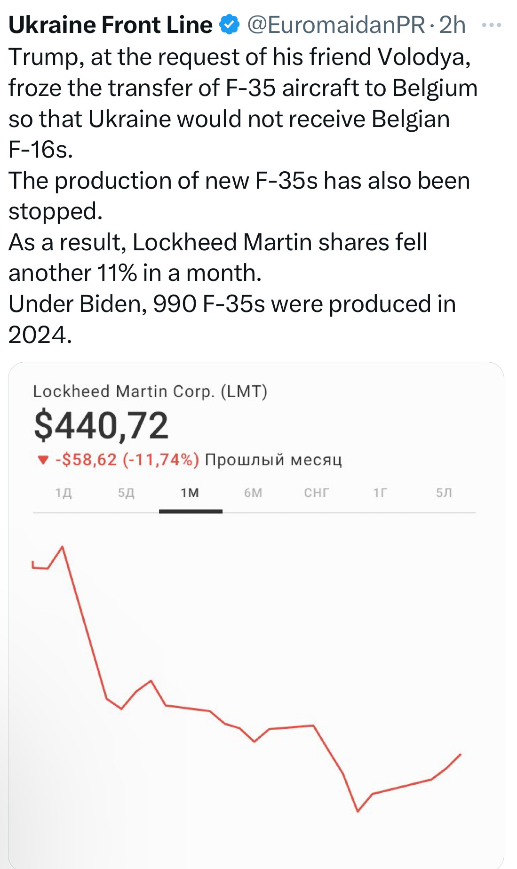
Task: Switch to the СНГ year-to-date tab
Action: 317,493
